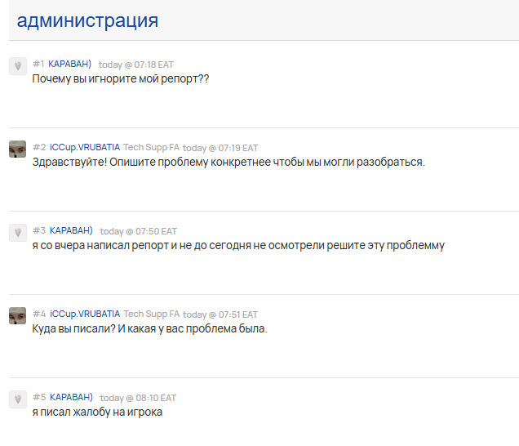
Task: Open КАРАВАН) profile link in post #5
Action: pyautogui.click(x=71, y=397)
